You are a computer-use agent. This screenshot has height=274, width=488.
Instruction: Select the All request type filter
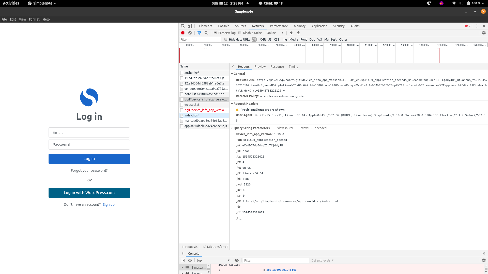(x=254, y=39)
